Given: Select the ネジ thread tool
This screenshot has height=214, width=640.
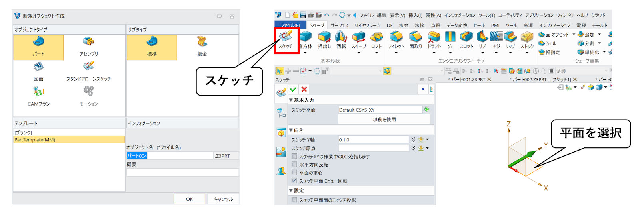Looking at the screenshot, I should (x=496, y=40).
